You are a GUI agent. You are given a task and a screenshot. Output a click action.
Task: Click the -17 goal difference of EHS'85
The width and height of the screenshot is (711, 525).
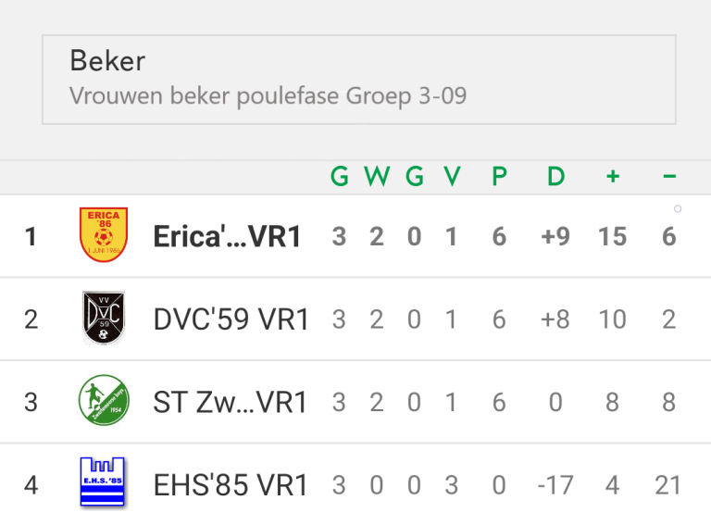pos(555,485)
